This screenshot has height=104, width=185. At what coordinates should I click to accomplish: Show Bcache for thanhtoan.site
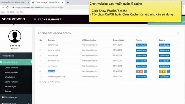pos(164,61)
